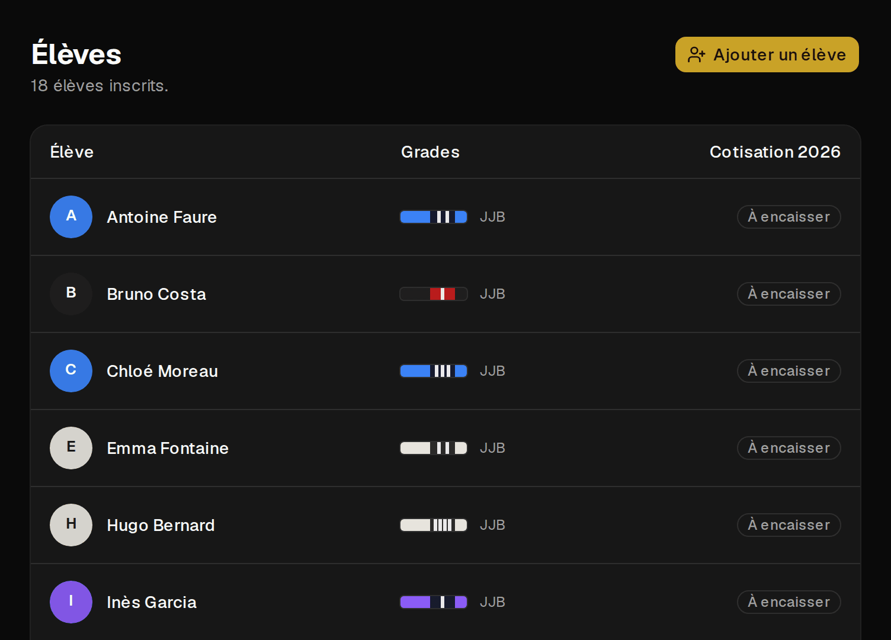
Task: Click the Élève column header
Action: [72, 152]
